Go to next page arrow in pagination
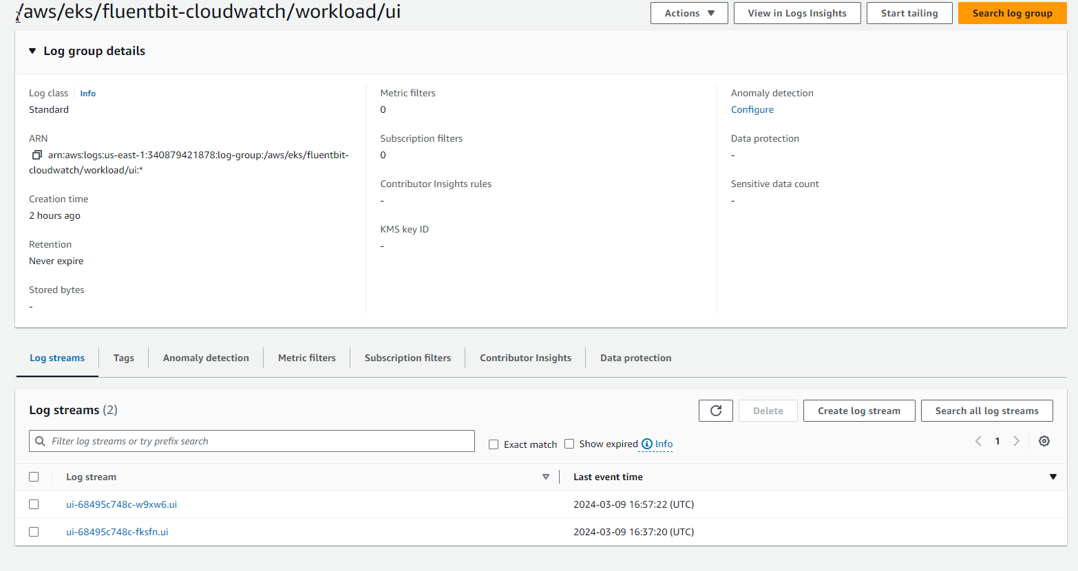Screen dimensions: 1078x571 tap(1017, 441)
